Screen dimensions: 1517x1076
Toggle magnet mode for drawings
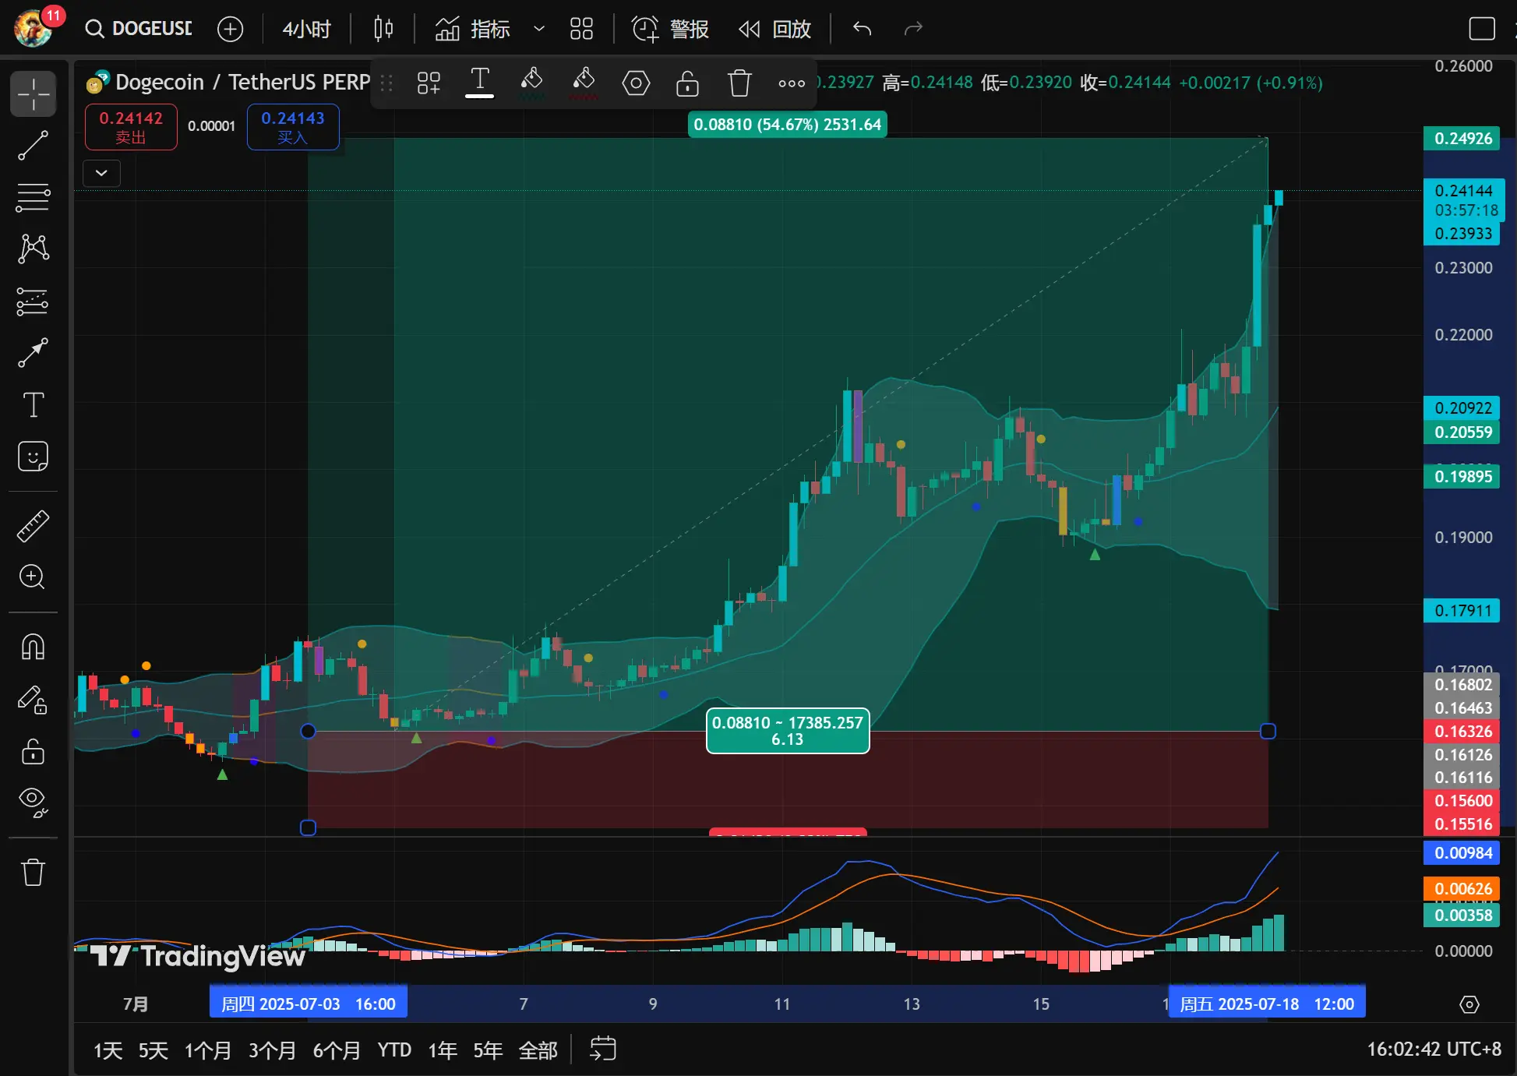click(x=34, y=647)
